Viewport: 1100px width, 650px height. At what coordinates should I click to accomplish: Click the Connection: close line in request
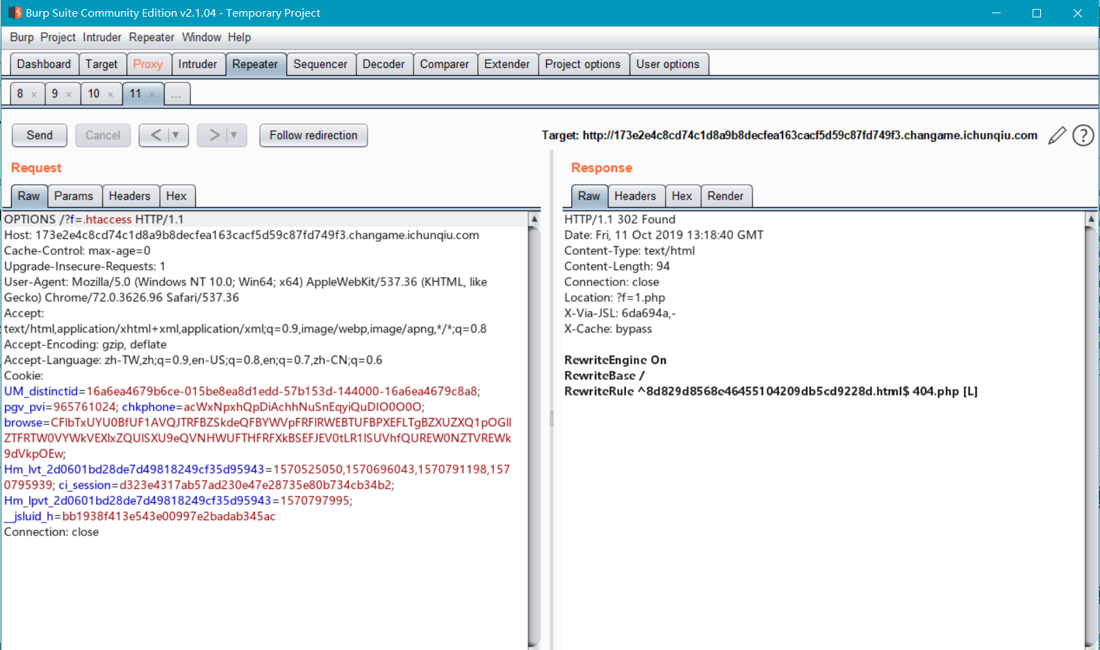click(51, 532)
